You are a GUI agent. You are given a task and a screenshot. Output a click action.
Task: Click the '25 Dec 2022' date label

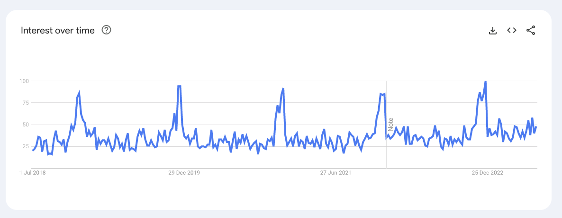pyautogui.click(x=488, y=173)
